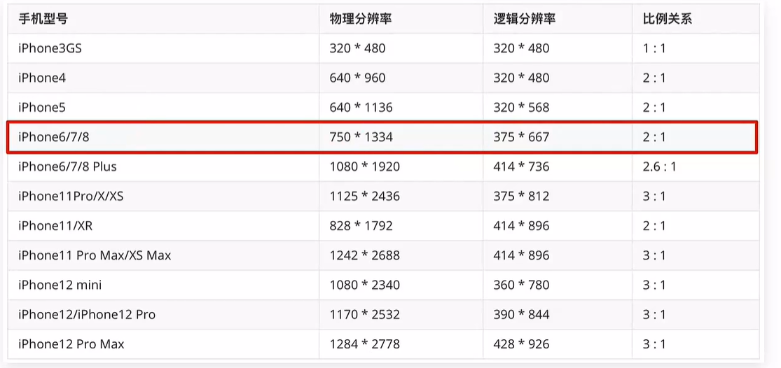The image size is (781, 368).
Task: Select the iPhone4 row name
Action: 42,78
